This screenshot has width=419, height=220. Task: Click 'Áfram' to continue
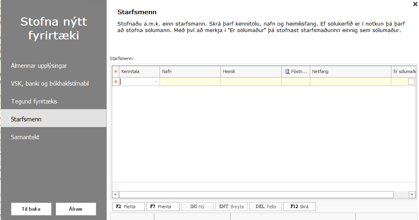76,209
